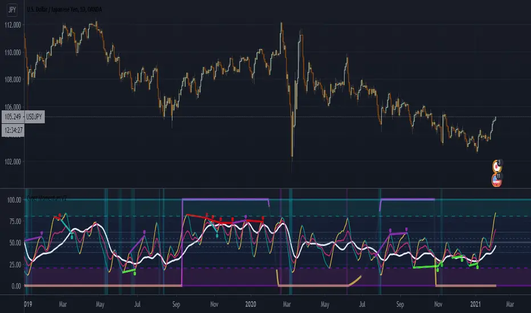Click the 102.000 price axis label
The height and width of the screenshot is (313, 531).
(x=13, y=162)
